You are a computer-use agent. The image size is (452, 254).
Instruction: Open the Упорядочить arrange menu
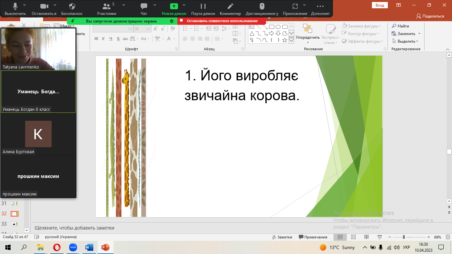308,34
